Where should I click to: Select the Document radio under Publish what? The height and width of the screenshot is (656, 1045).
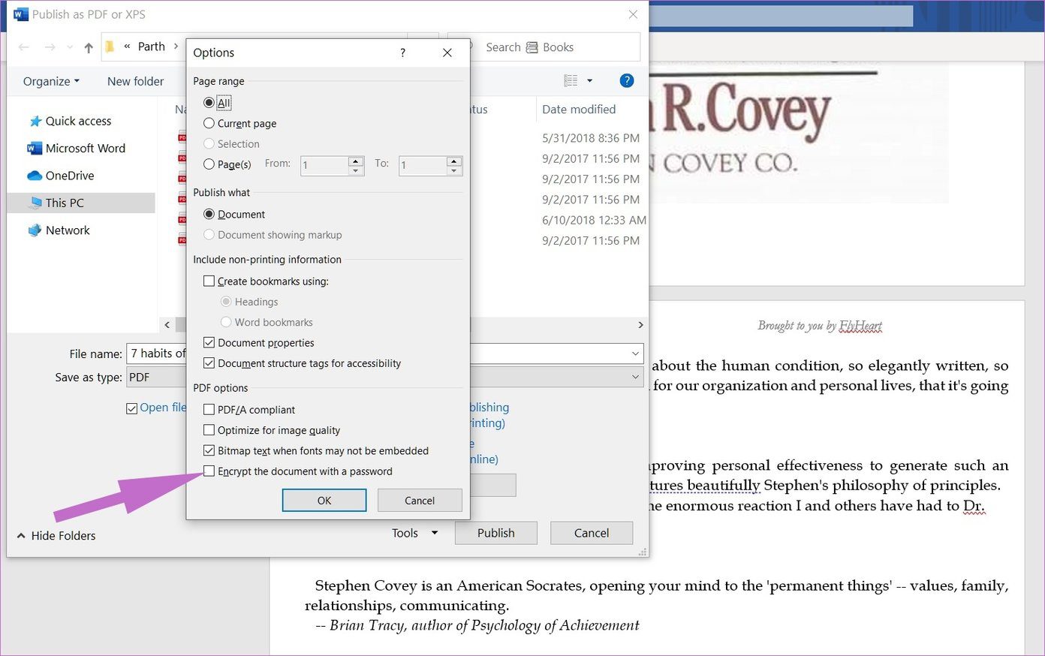(209, 214)
